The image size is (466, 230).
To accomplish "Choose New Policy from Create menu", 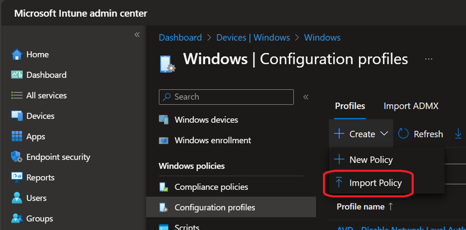I will coord(370,160).
